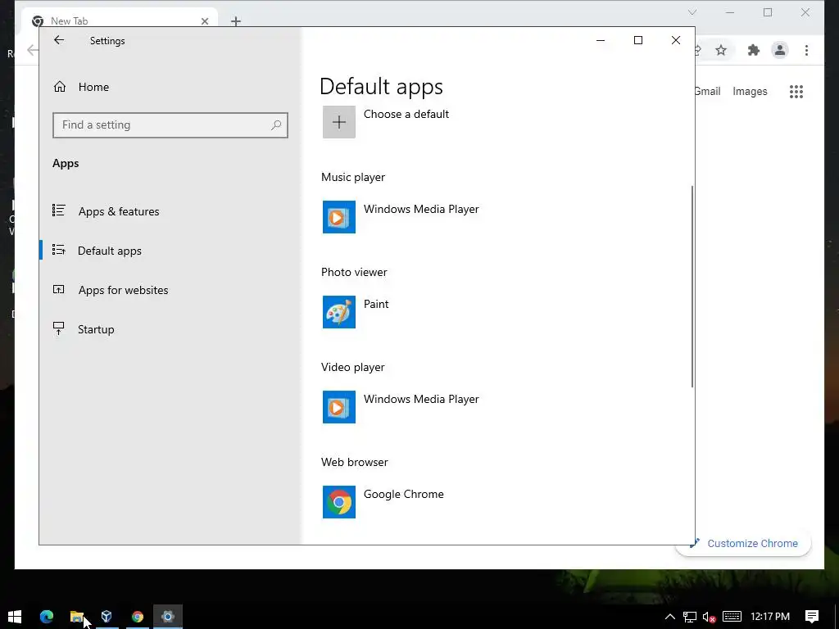Click the Chrome tab search chevron

692,11
